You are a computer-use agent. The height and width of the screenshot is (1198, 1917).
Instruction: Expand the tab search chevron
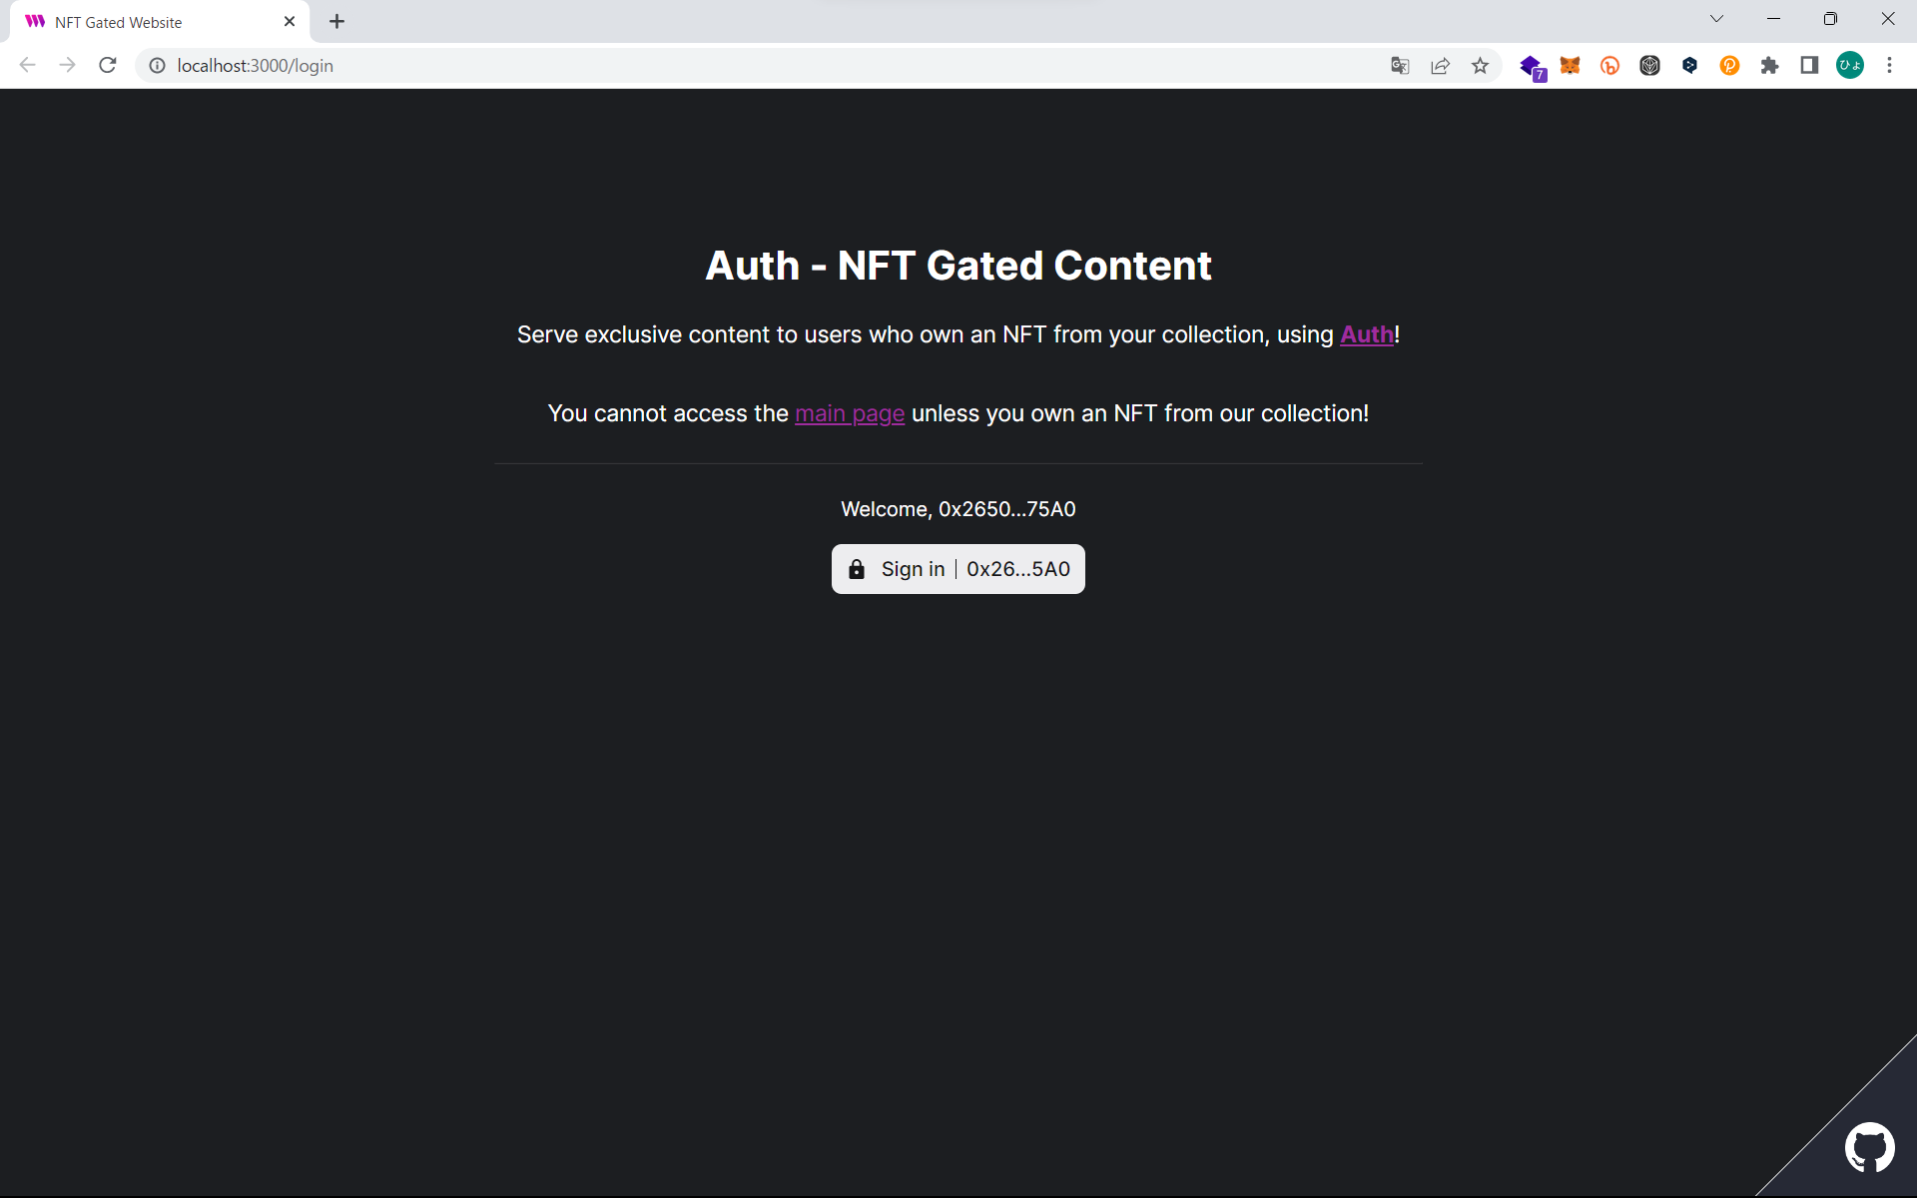coord(1716,19)
